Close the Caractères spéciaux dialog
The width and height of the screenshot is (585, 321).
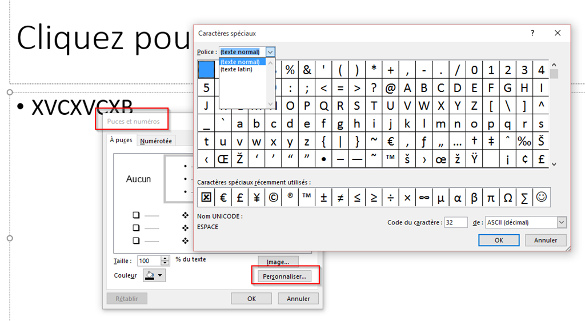click(x=558, y=33)
